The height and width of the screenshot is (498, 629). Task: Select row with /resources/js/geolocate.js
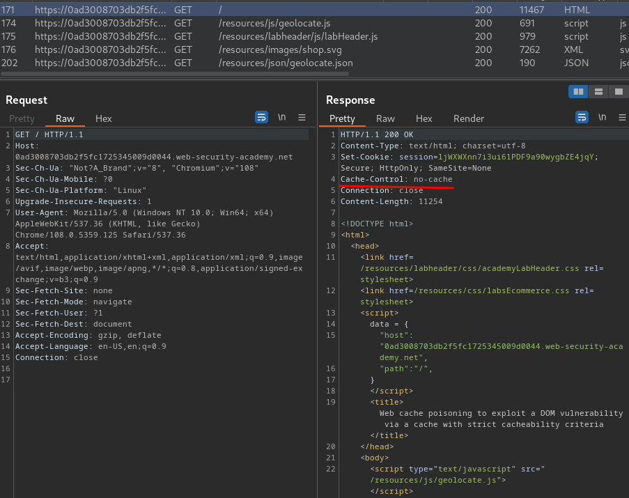[315, 23]
